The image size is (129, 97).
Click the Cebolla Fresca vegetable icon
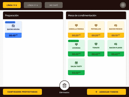pyautogui.click(x=76, y=25)
